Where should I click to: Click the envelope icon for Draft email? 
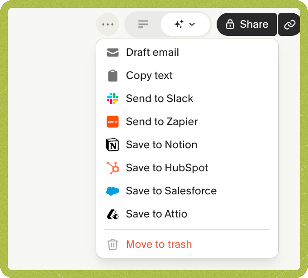(113, 52)
